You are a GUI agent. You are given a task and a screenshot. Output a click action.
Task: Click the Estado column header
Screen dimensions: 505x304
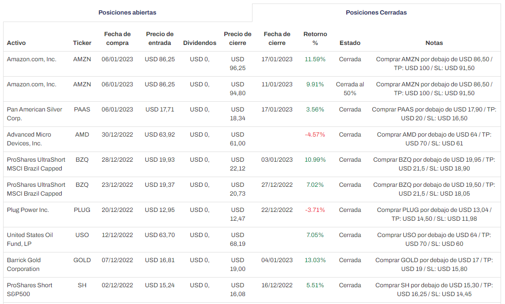tap(350, 43)
